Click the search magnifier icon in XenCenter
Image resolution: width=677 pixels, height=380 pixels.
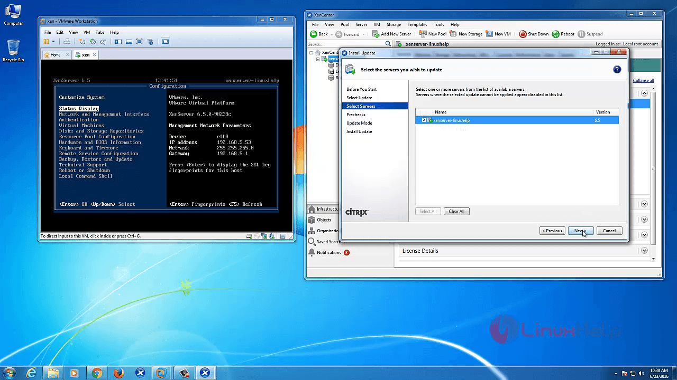click(388, 44)
